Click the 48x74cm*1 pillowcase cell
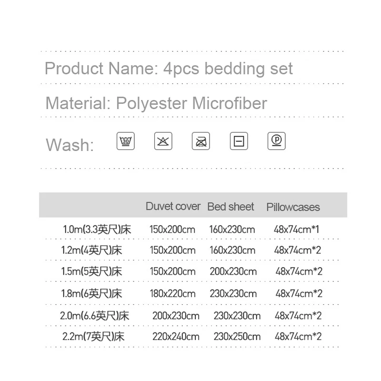This screenshot has height=381, width=381. pos(296,230)
